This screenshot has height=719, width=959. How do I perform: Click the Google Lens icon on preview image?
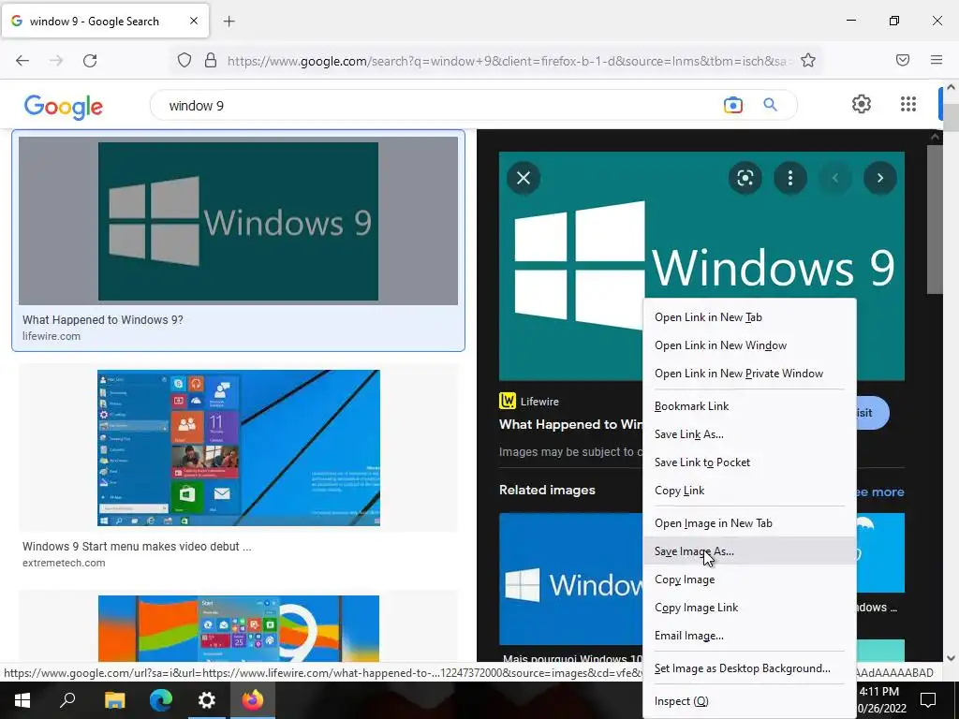click(x=745, y=178)
